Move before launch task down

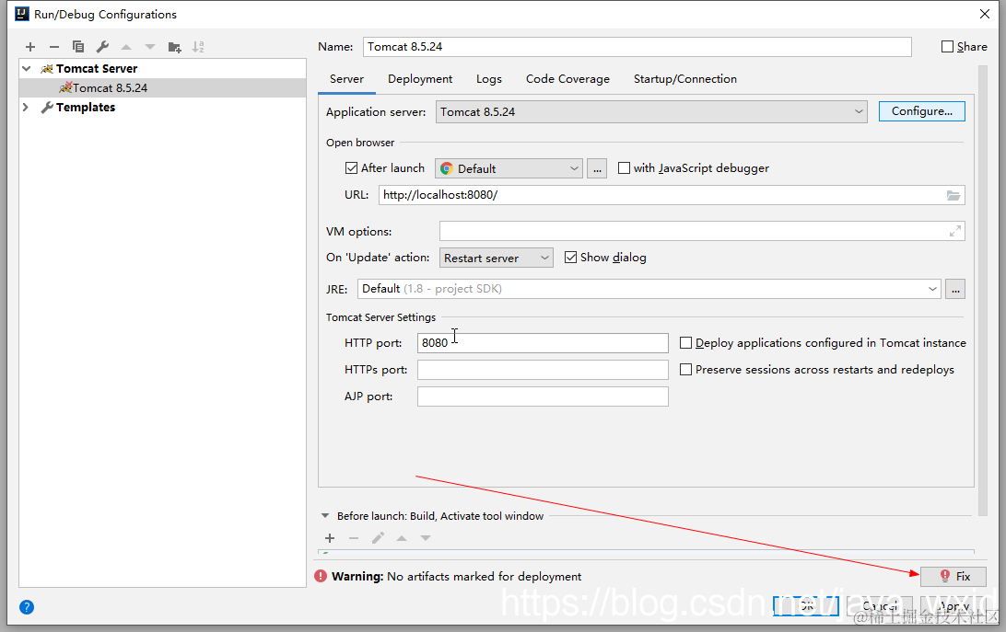click(426, 538)
